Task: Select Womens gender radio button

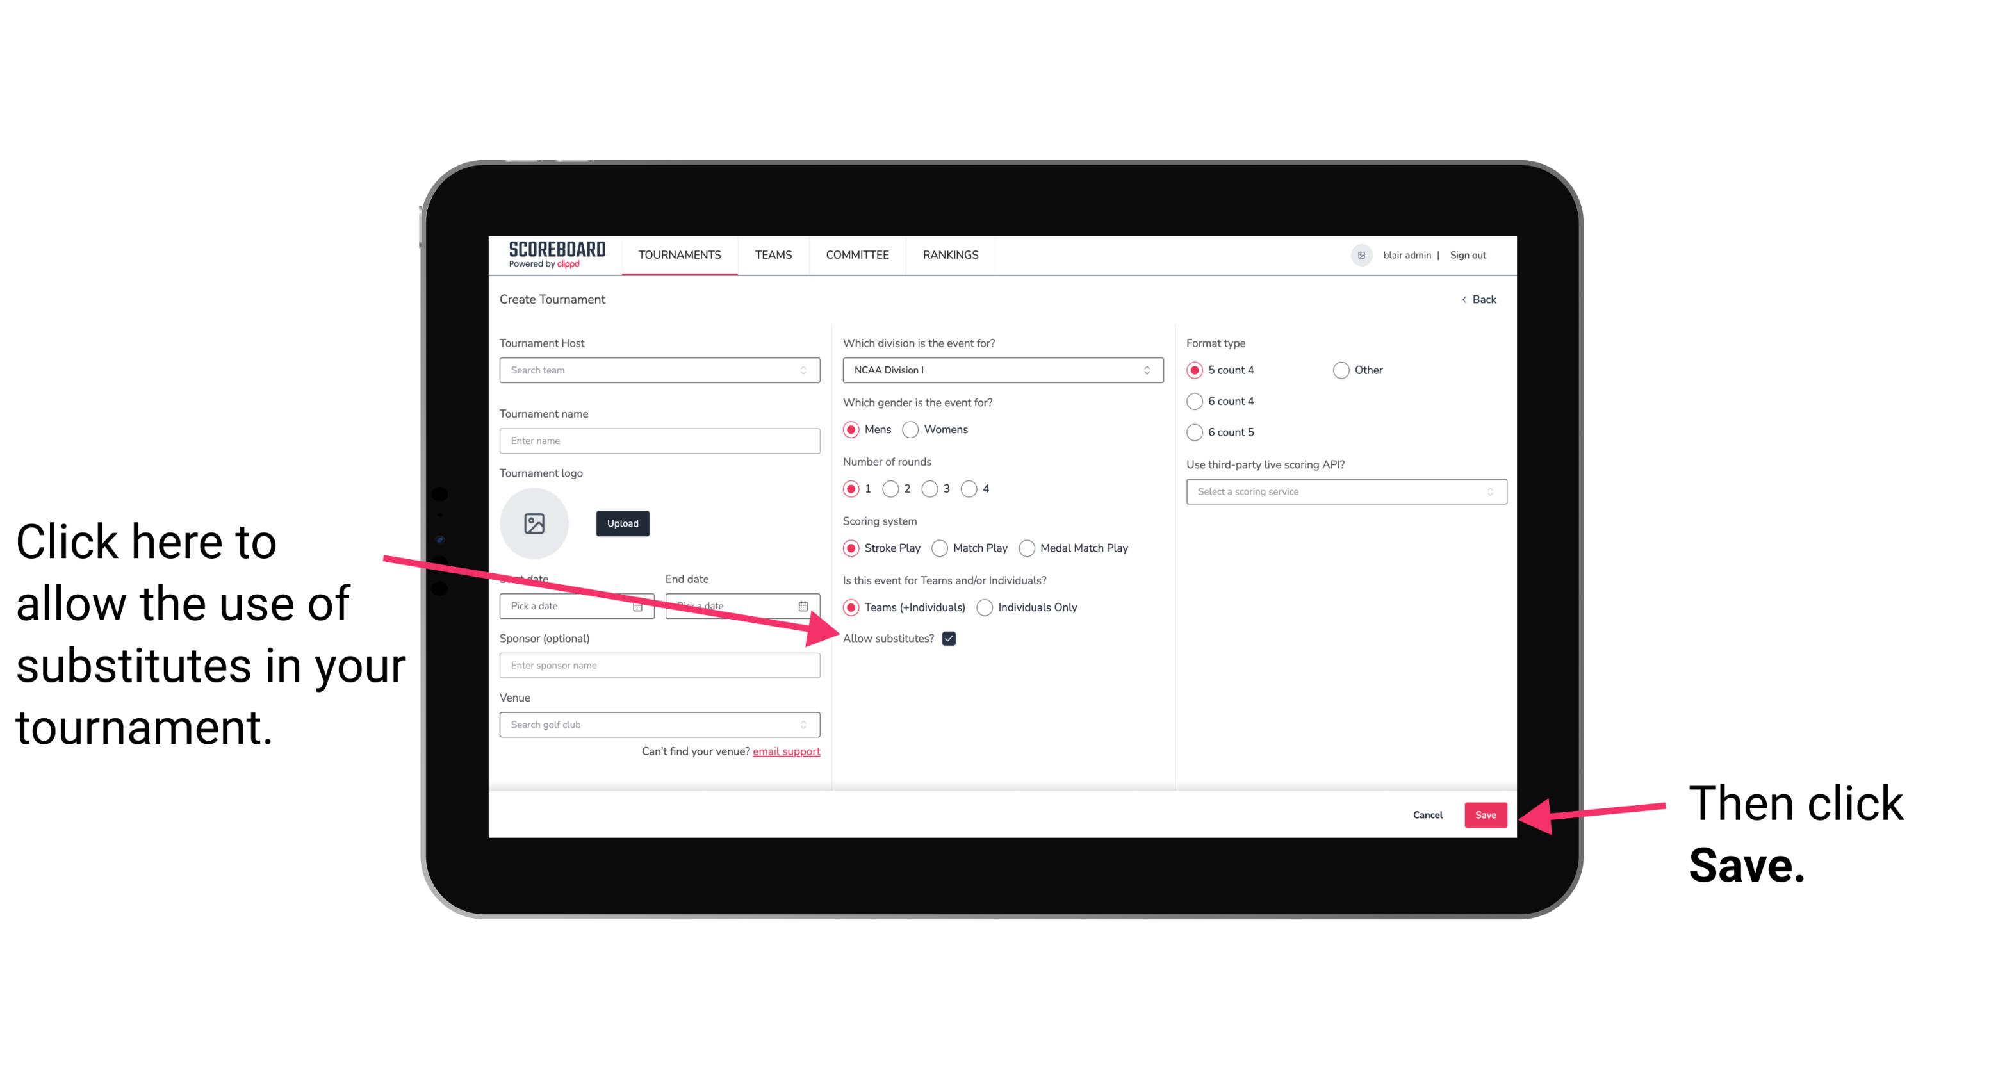Action: 913,431
